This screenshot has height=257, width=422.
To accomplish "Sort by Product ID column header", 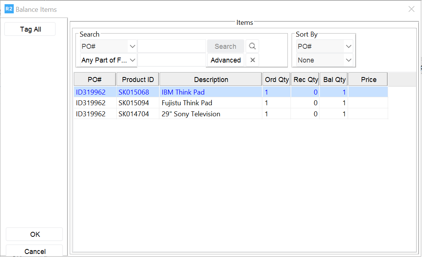I will [x=138, y=80].
